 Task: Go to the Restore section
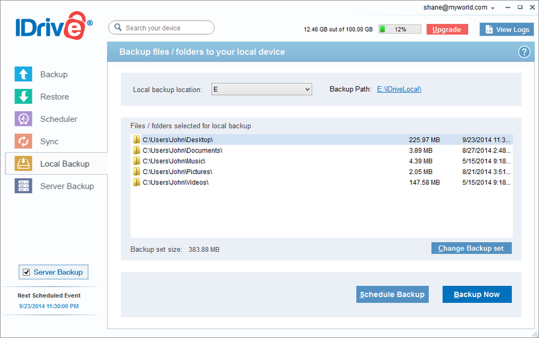click(x=54, y=97)
